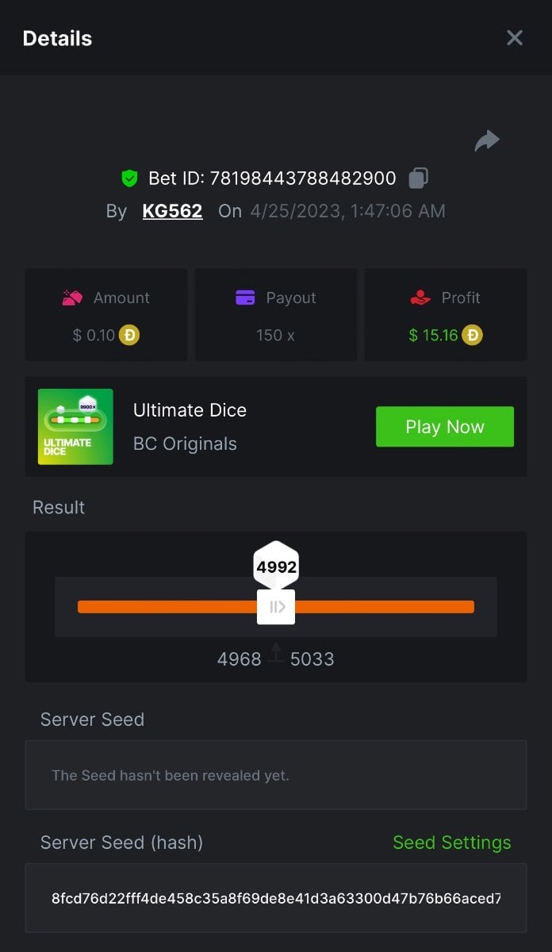The height and width of the screenshot is (952, 552).
Task: Click the Server Seed hash field
Action: point(276,898)
